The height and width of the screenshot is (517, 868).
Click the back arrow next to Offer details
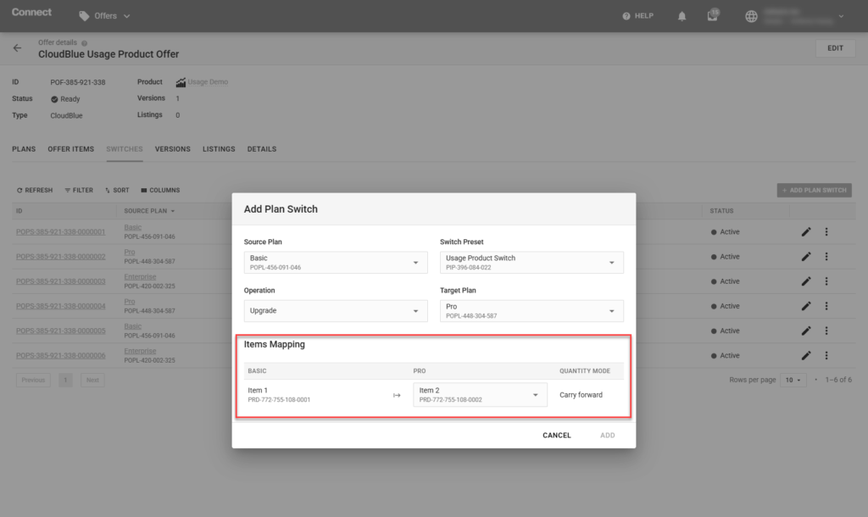pos(17,48)
